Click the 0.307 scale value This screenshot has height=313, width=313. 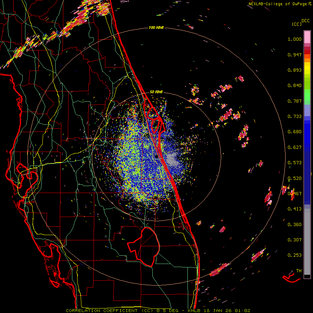tap(295, 240)
